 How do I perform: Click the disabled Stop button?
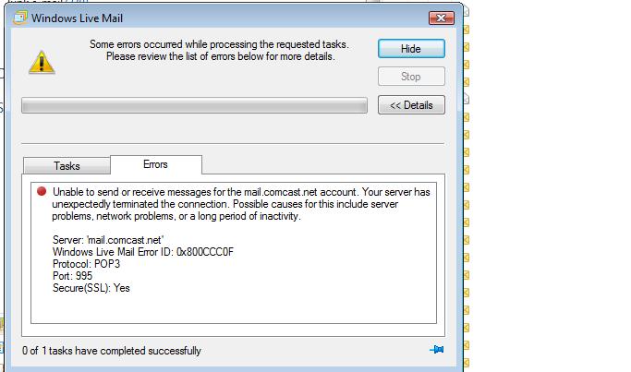[411, 77]
